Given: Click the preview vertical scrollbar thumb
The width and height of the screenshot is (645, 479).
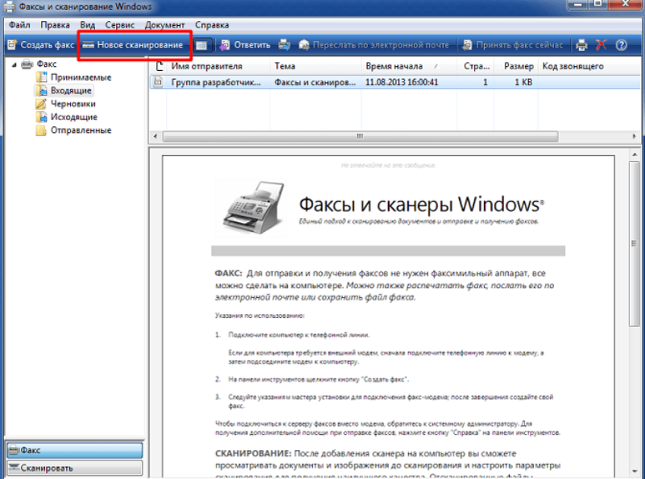Looking at the screenshot, I should tap(634, 243).
